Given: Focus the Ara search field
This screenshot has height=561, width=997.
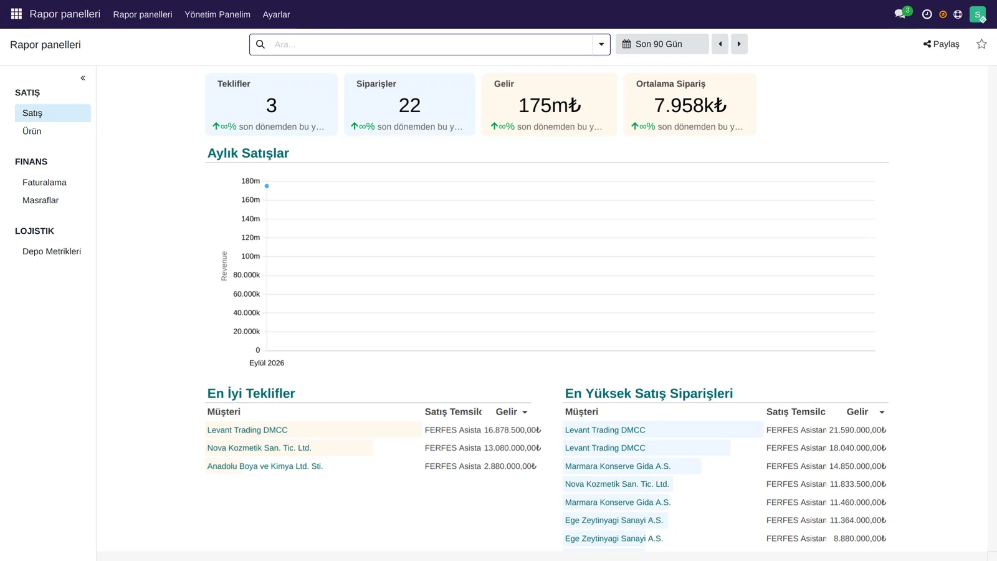Looking at the screenshot, I should click(431, 44).
